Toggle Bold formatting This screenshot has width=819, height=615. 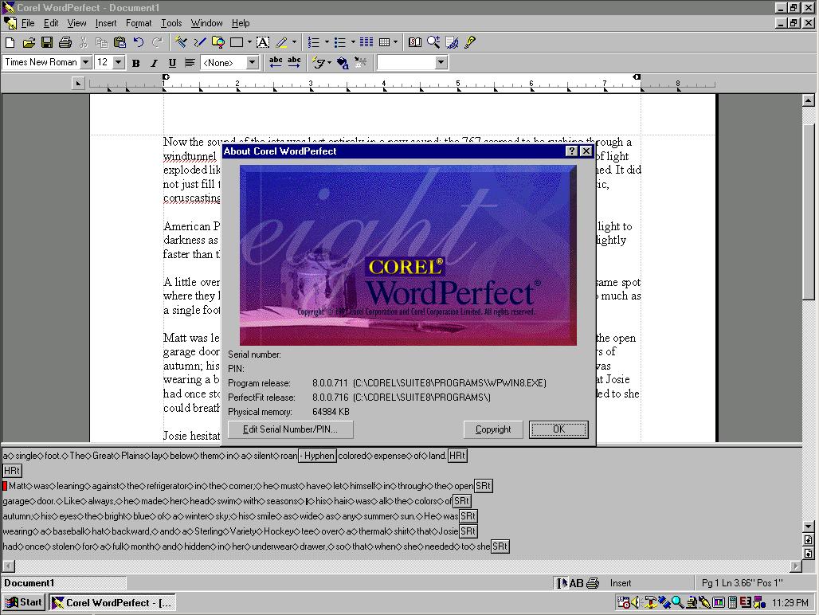coord(135,63)
